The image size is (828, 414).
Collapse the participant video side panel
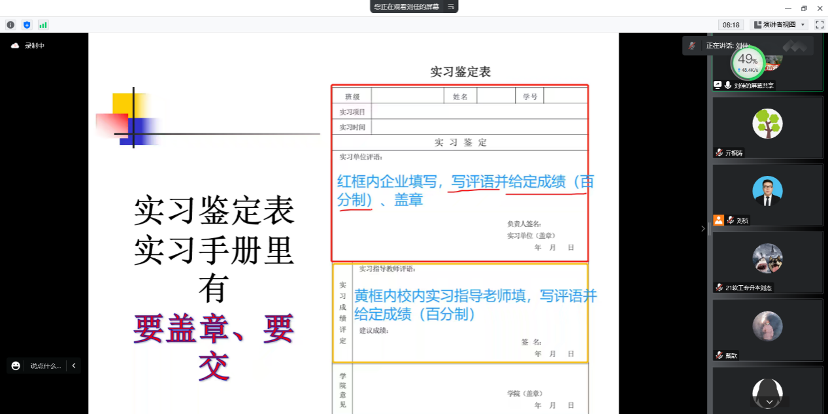pyautogui.click(x=703, y=228)
